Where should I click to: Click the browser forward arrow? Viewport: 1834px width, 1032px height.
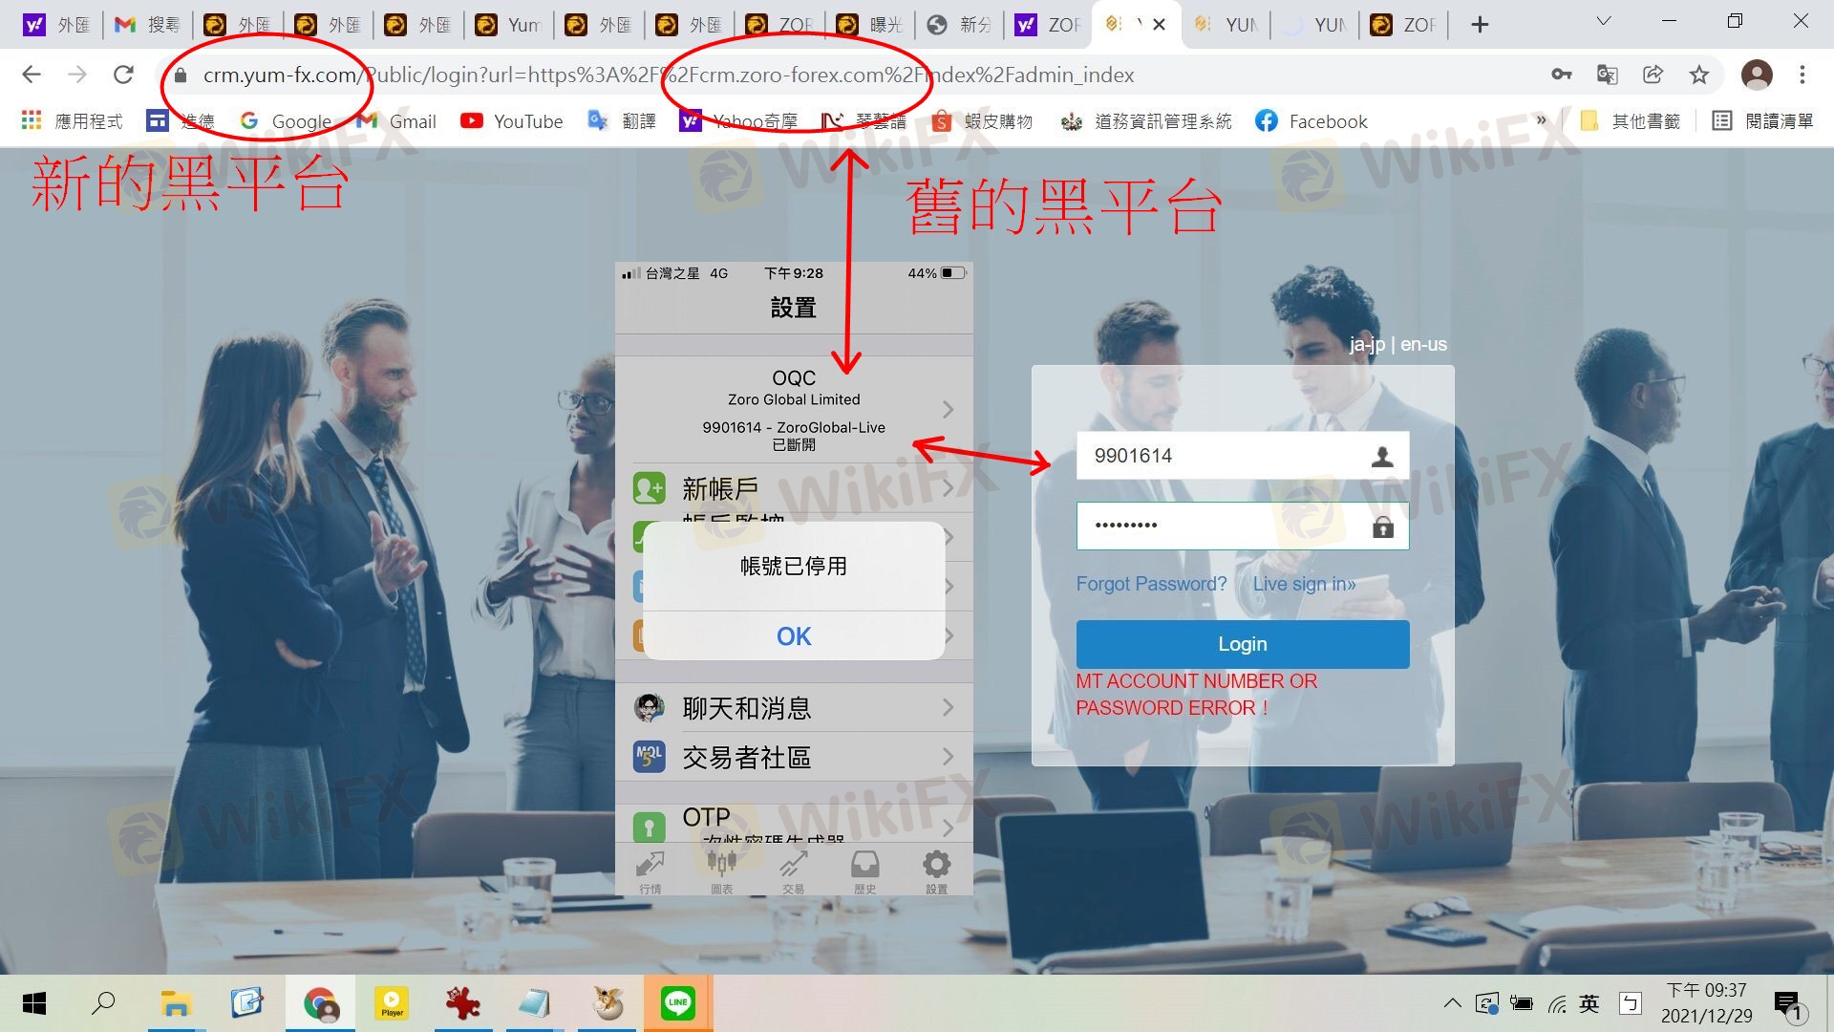coord(77,75)
